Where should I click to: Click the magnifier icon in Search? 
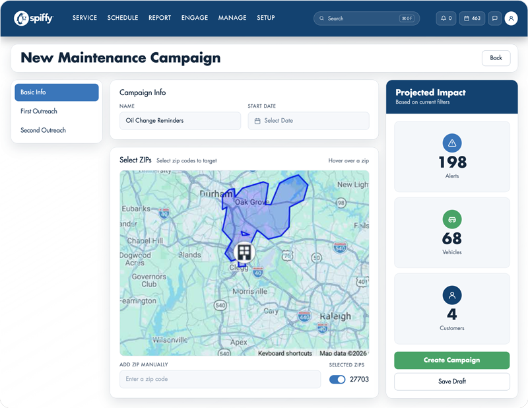(x=321, y=18)
